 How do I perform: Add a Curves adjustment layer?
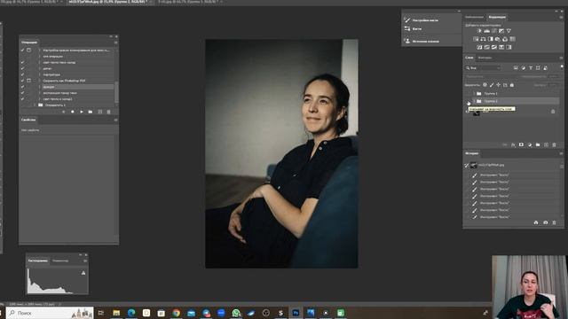(493, 31)
